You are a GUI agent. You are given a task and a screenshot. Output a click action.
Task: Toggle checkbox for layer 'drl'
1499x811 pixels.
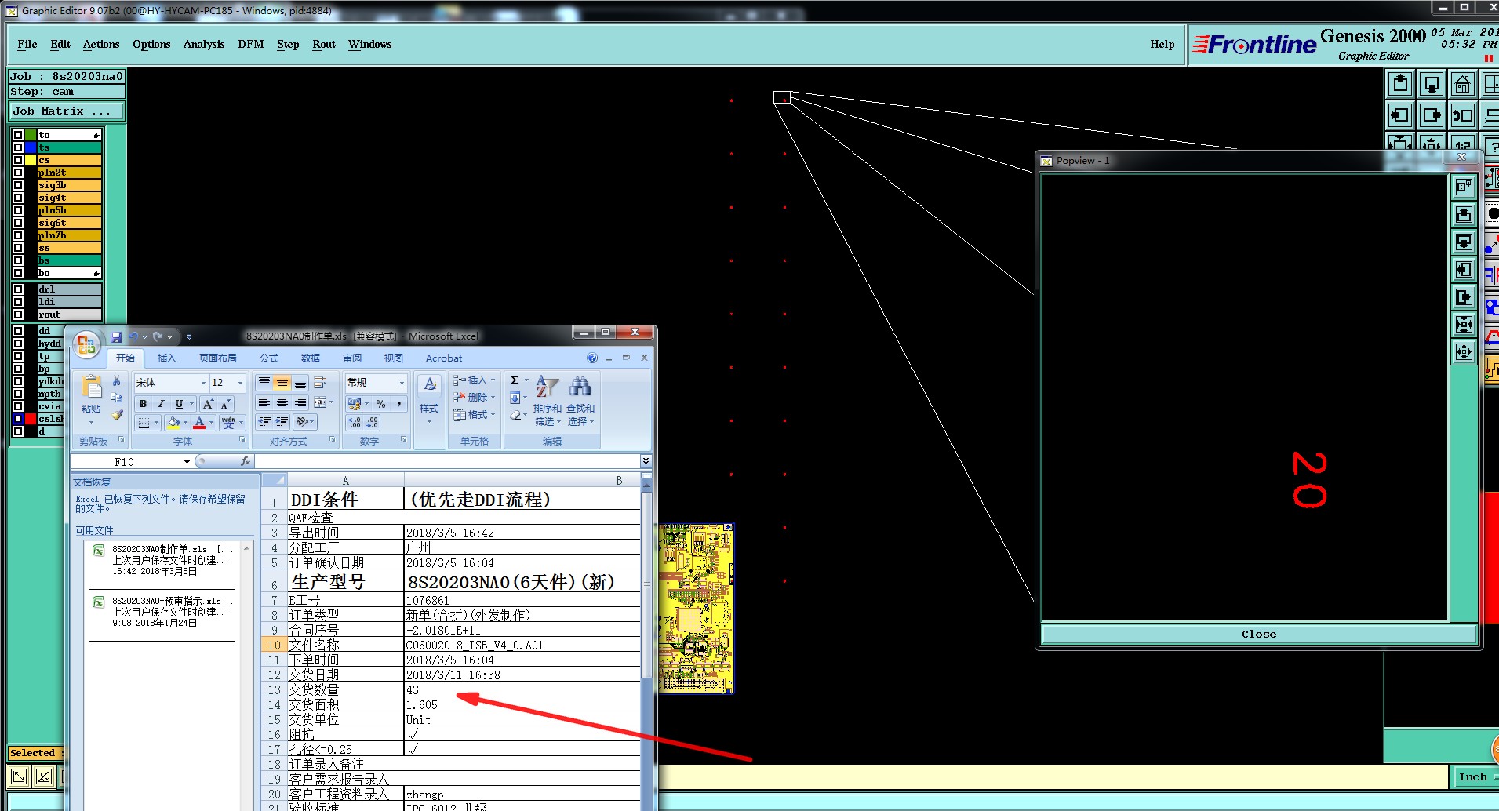[x=18, y=289]
